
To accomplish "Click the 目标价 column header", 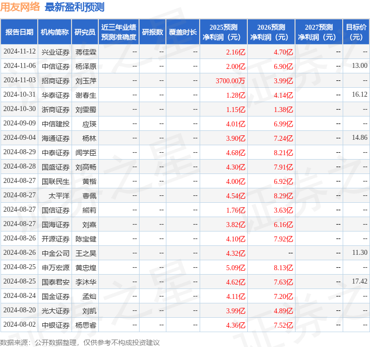I will pos(356,32).
